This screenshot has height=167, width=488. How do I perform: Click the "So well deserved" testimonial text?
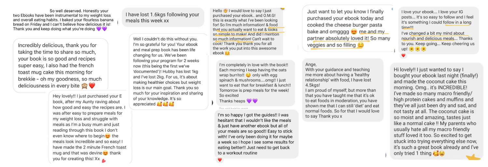click(x=62, y=20)
